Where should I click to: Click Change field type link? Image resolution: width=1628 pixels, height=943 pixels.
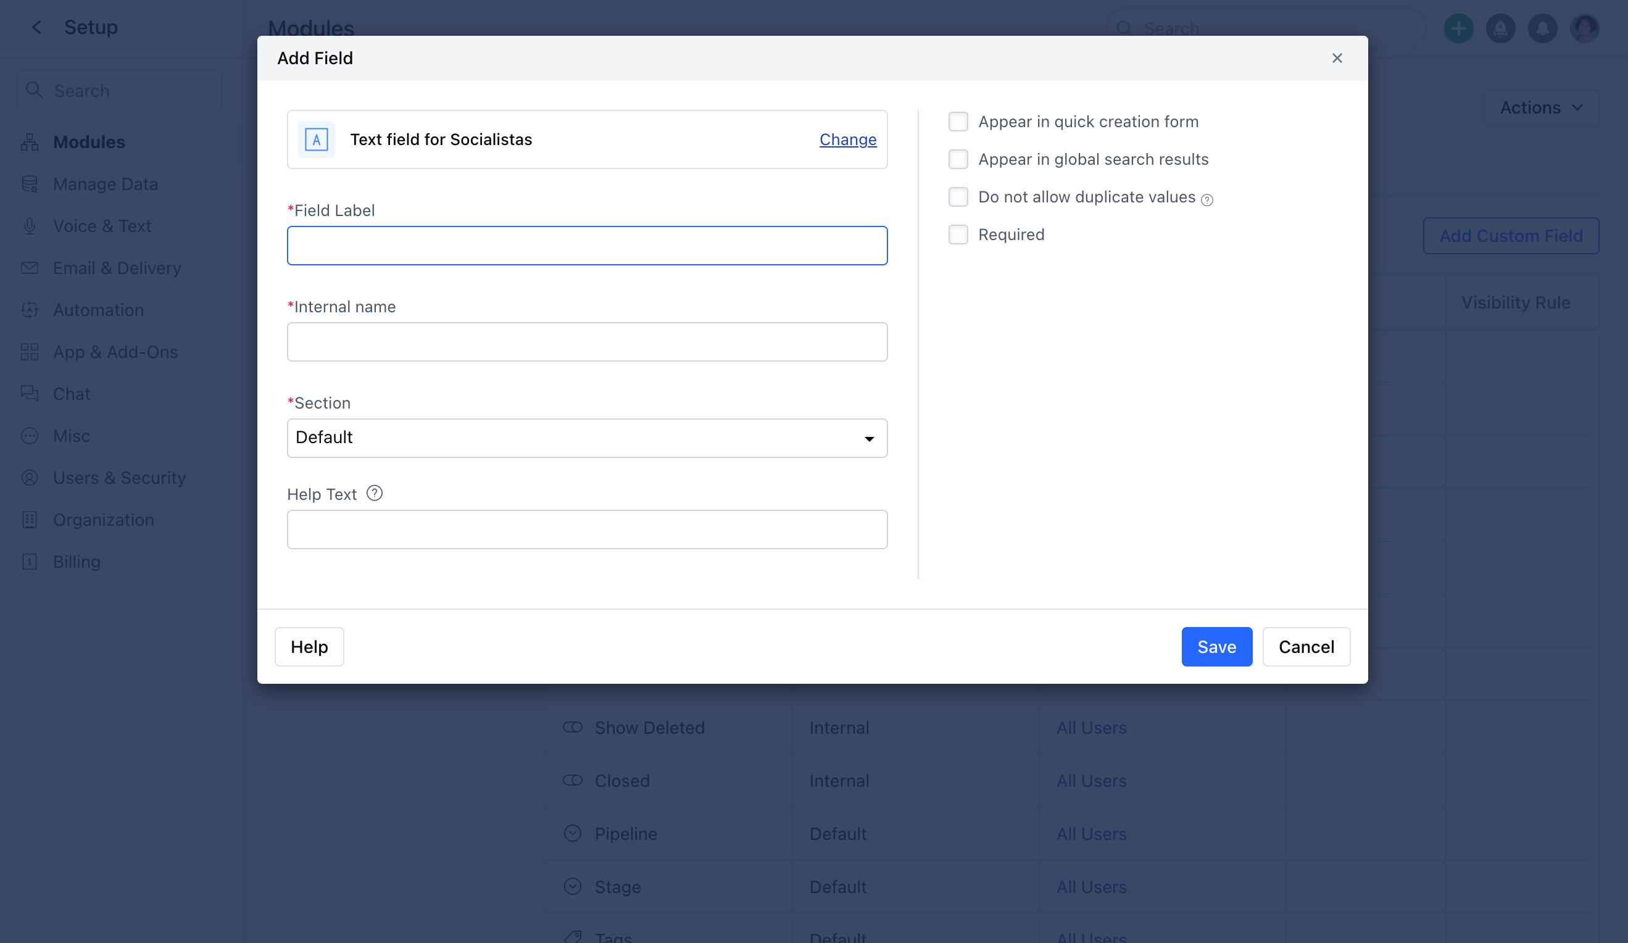click(847, 139)
